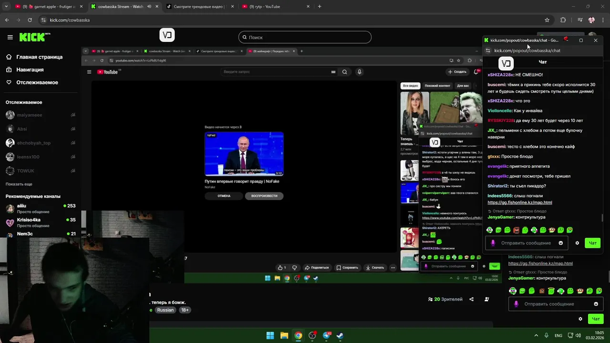Image resolution: width=610 pixels, height=343 pixels.
Task: Click the green Чат button on main page
Action: (x=596, y=319)
